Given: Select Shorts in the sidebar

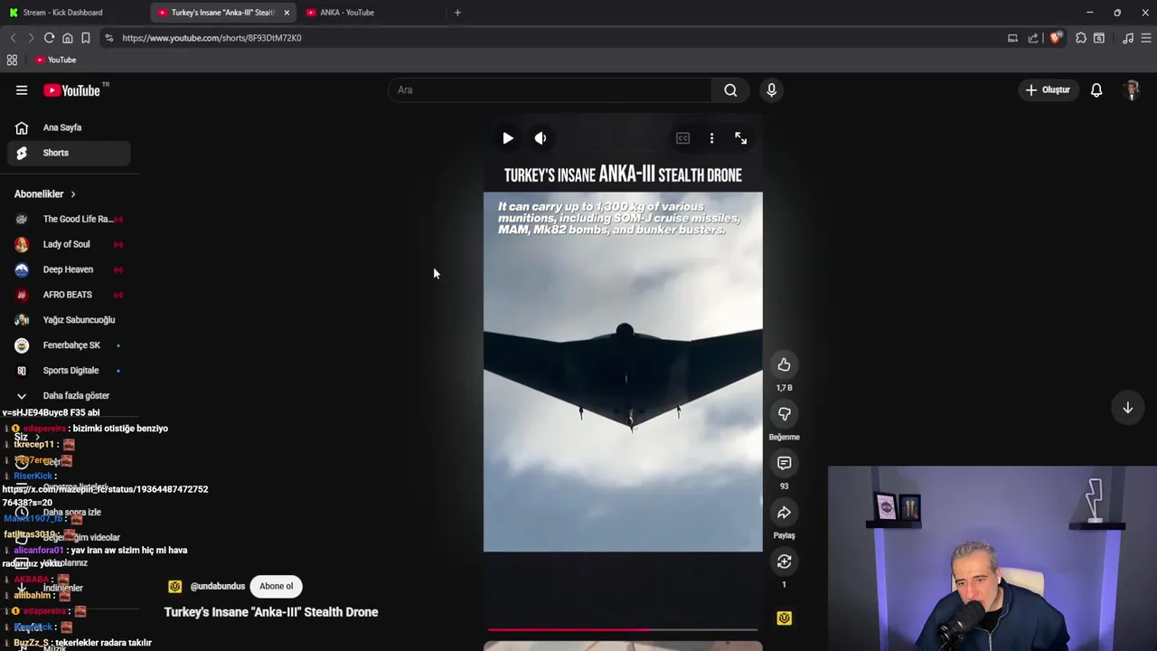Looking at the screenshot, I should tap(69, 153).
